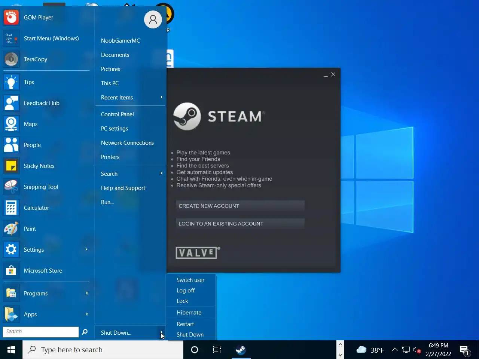Viewport: 479px width, 359px height.
Task: Expand the Recent Items submenu arrow
Action: (x=161, y=97)
